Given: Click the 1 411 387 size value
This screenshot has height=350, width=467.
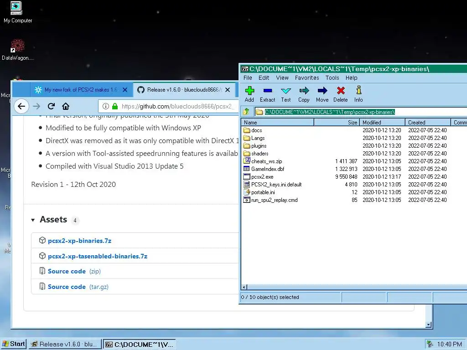Looking at the screenshot, I should pos(346,161).
